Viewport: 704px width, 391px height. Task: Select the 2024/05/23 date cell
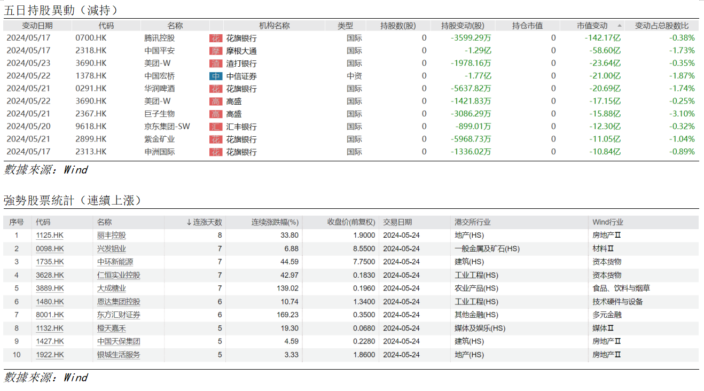point(28,63)
